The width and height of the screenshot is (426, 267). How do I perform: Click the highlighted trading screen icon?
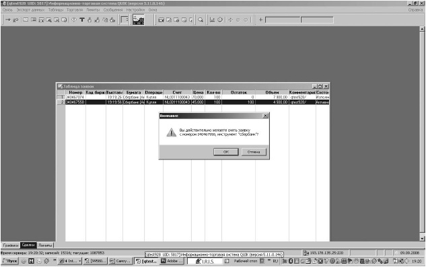pos(139,20)
